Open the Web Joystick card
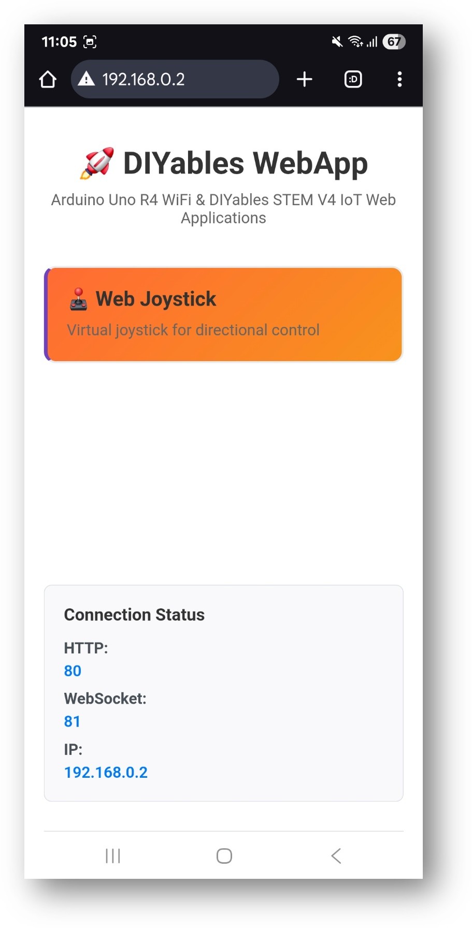472x928 pixels. point(223,313)
